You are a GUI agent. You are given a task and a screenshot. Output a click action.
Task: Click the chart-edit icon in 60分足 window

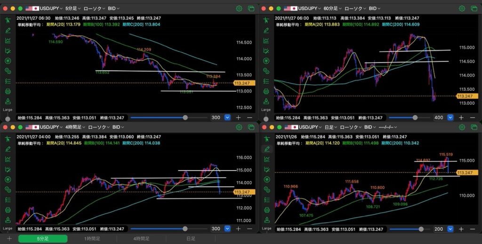pyautogui.click(x=266, y=51)
